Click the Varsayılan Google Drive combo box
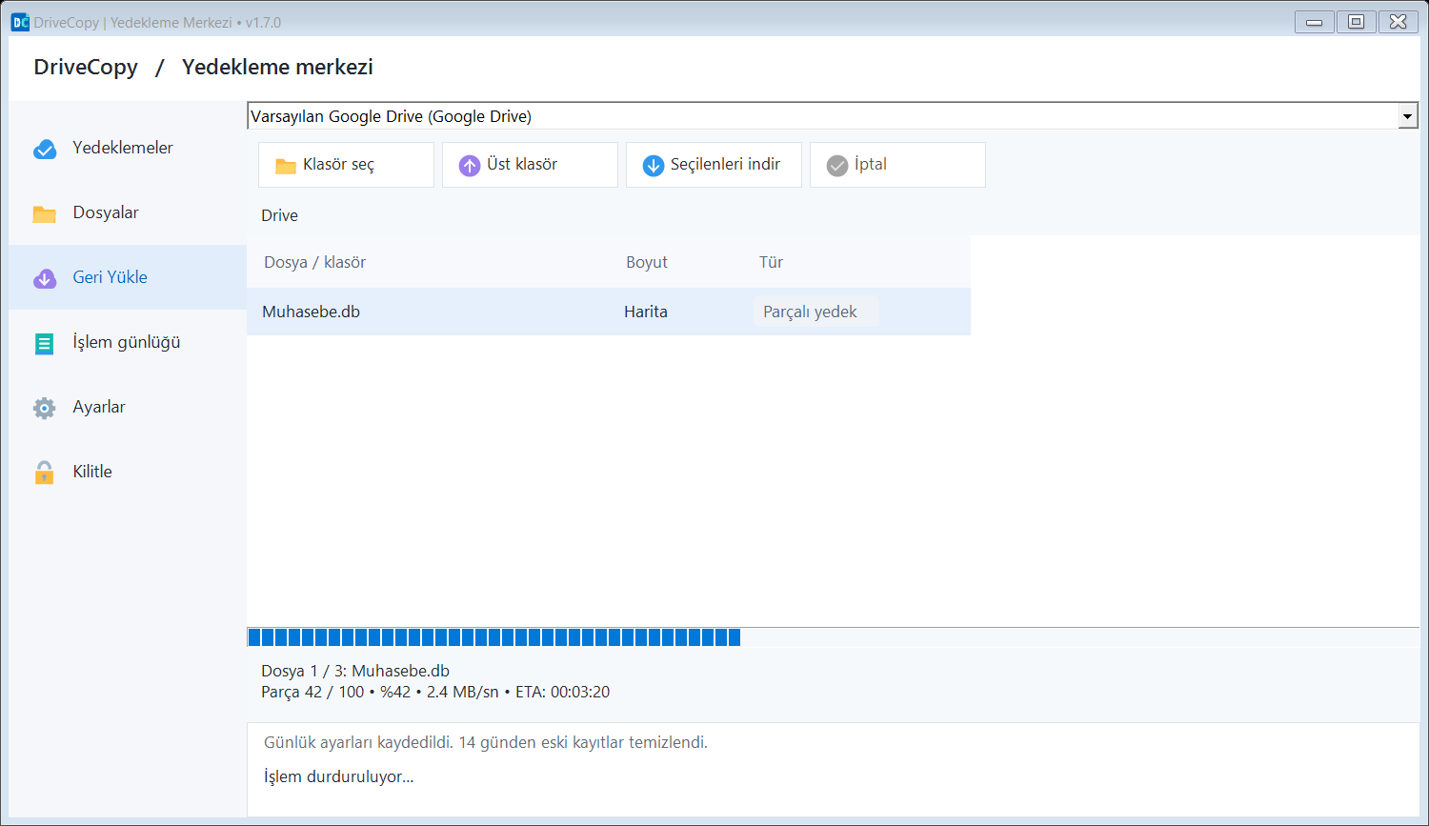This screenshot has height=826, width=1429. click(x=833, y=116)
